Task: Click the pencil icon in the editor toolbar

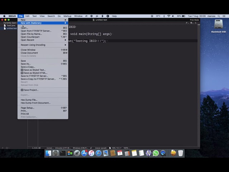Action: pyautogui.click(x=187, y=23)
